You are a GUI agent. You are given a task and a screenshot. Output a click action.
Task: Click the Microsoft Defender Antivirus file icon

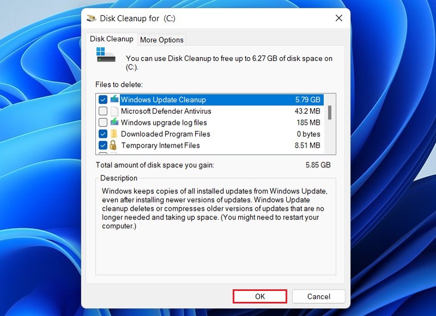pyautogui.click(x=114, y=111)
